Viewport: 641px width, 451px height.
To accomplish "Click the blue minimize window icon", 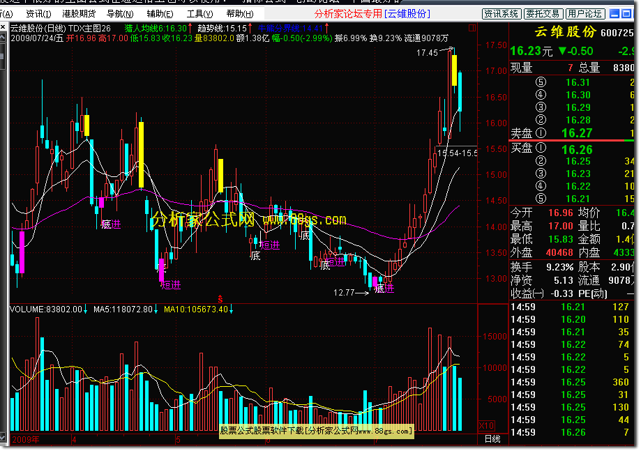I will click(x=614, y=14).
